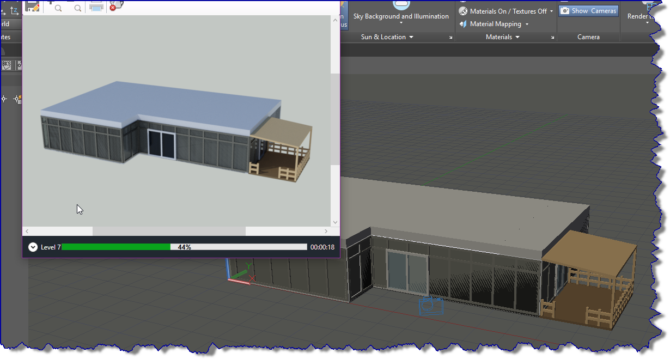
Task: Click the Camera panel label
Action: click(x=588, y=37)
